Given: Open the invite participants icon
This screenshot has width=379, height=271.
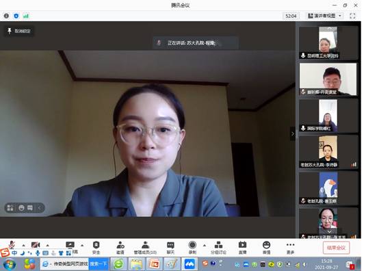Looking at the screenshot, I should [120, 248].
